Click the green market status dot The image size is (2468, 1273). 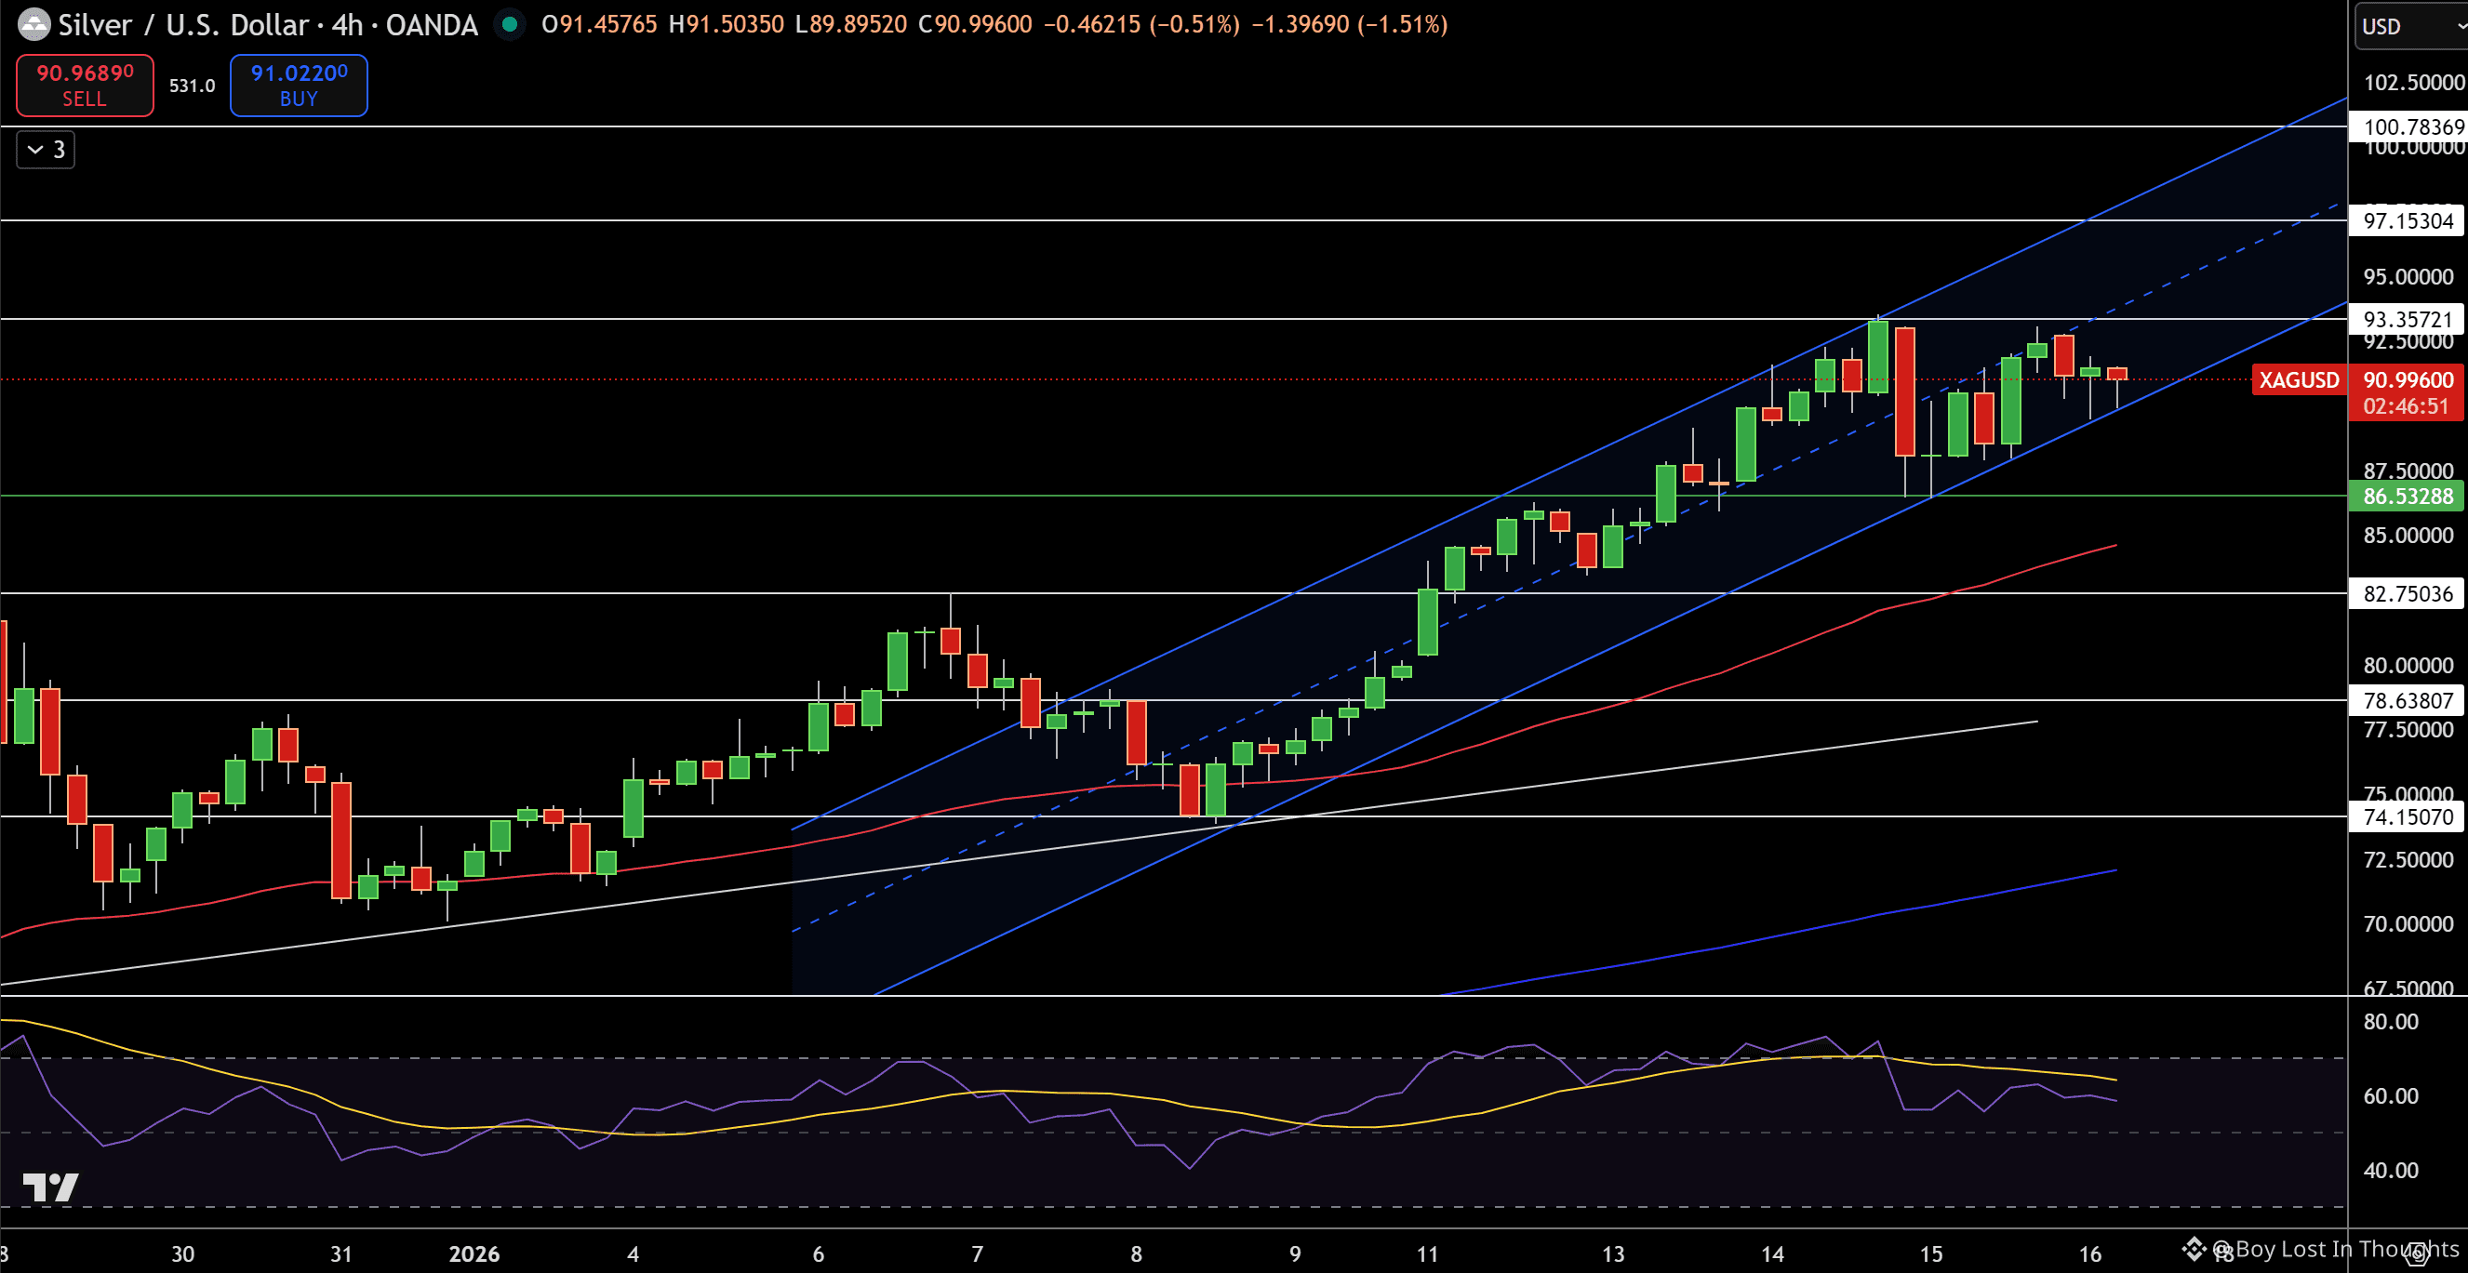point(511,24)
